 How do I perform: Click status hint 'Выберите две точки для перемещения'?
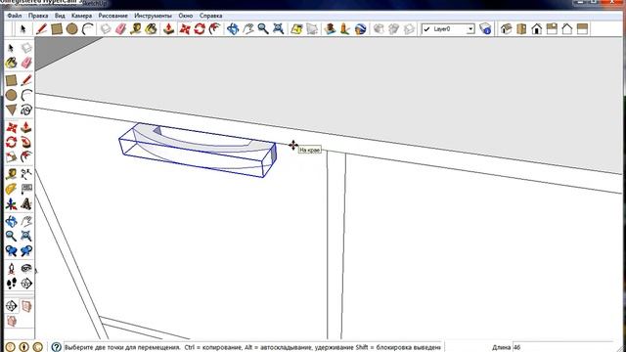pyautogui.click(x=122, y=347)
